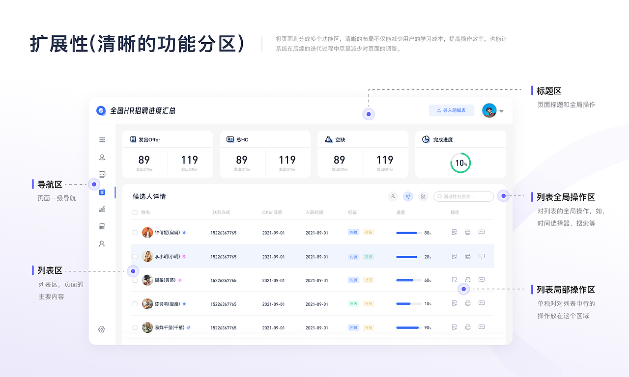This screenshot has width=629, height=377.
Task: Click the 20% progress bar of 李小明
Action: (409, 257)
